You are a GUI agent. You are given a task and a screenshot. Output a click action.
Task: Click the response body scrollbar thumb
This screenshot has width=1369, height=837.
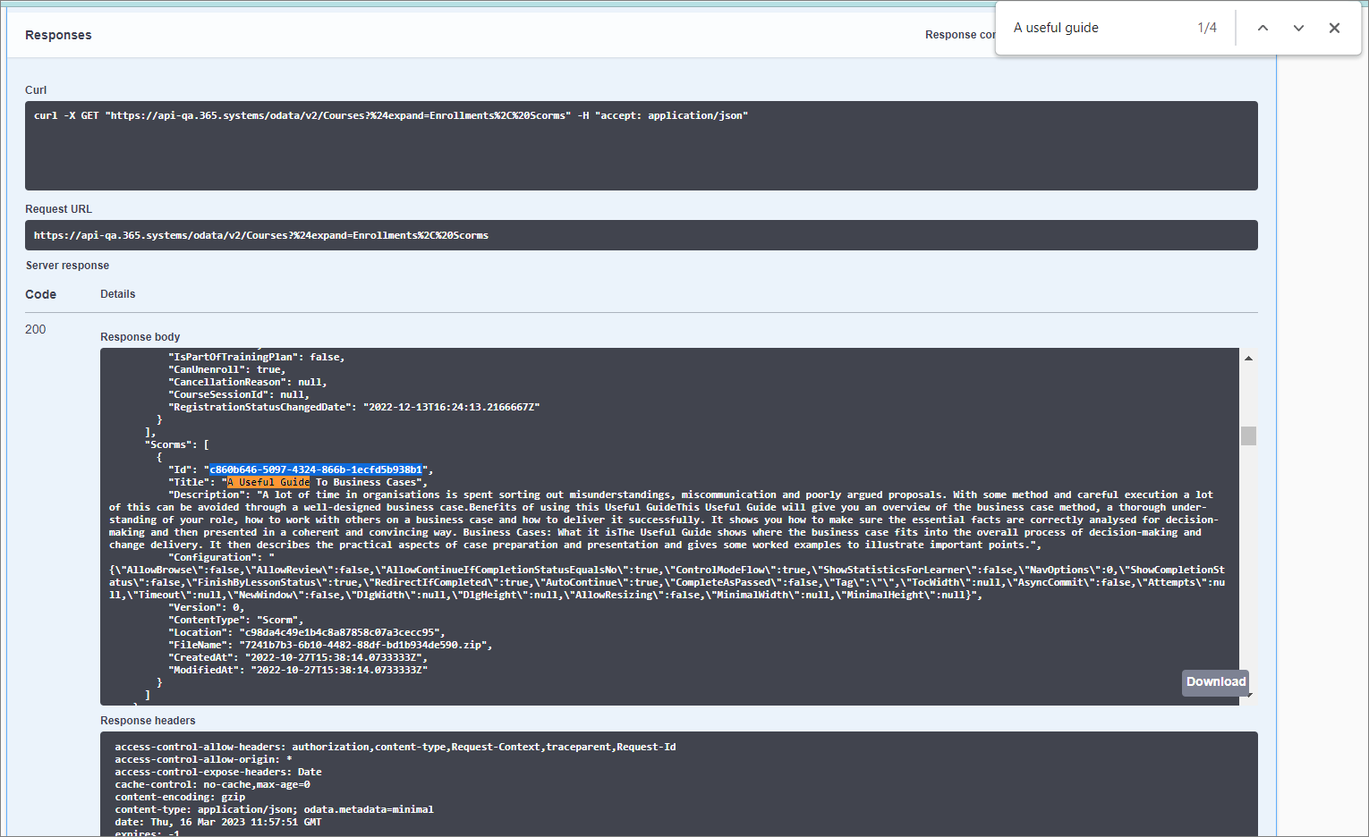click(x=1248, y=435)
